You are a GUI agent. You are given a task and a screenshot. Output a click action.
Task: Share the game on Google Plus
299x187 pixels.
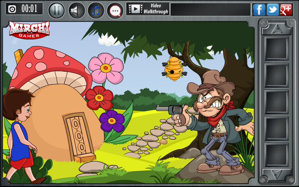point(286,9)
